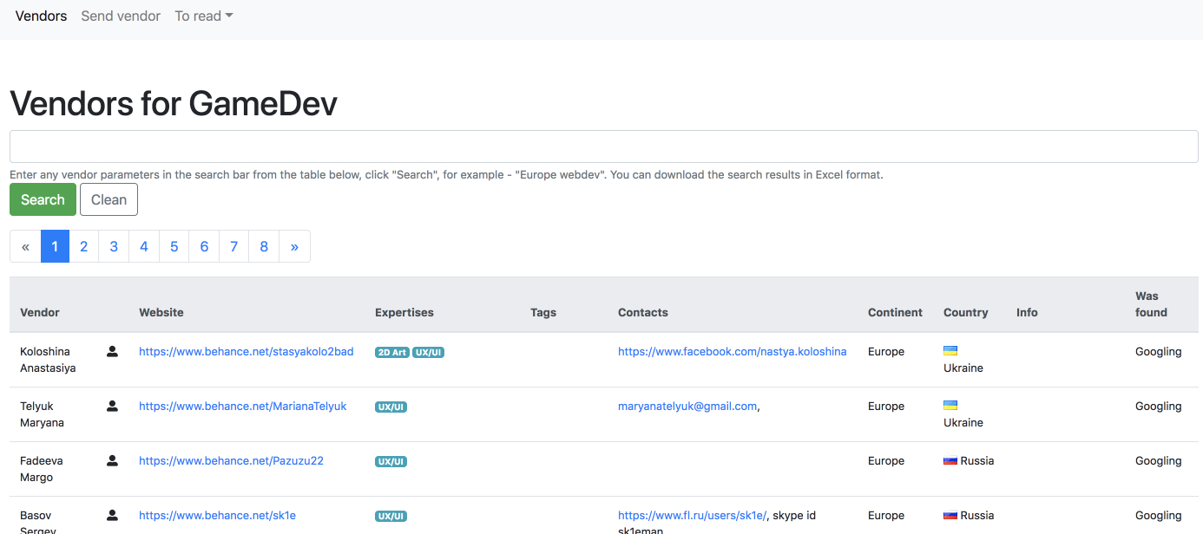Open the Send vendor page

(x=121, y=16)
